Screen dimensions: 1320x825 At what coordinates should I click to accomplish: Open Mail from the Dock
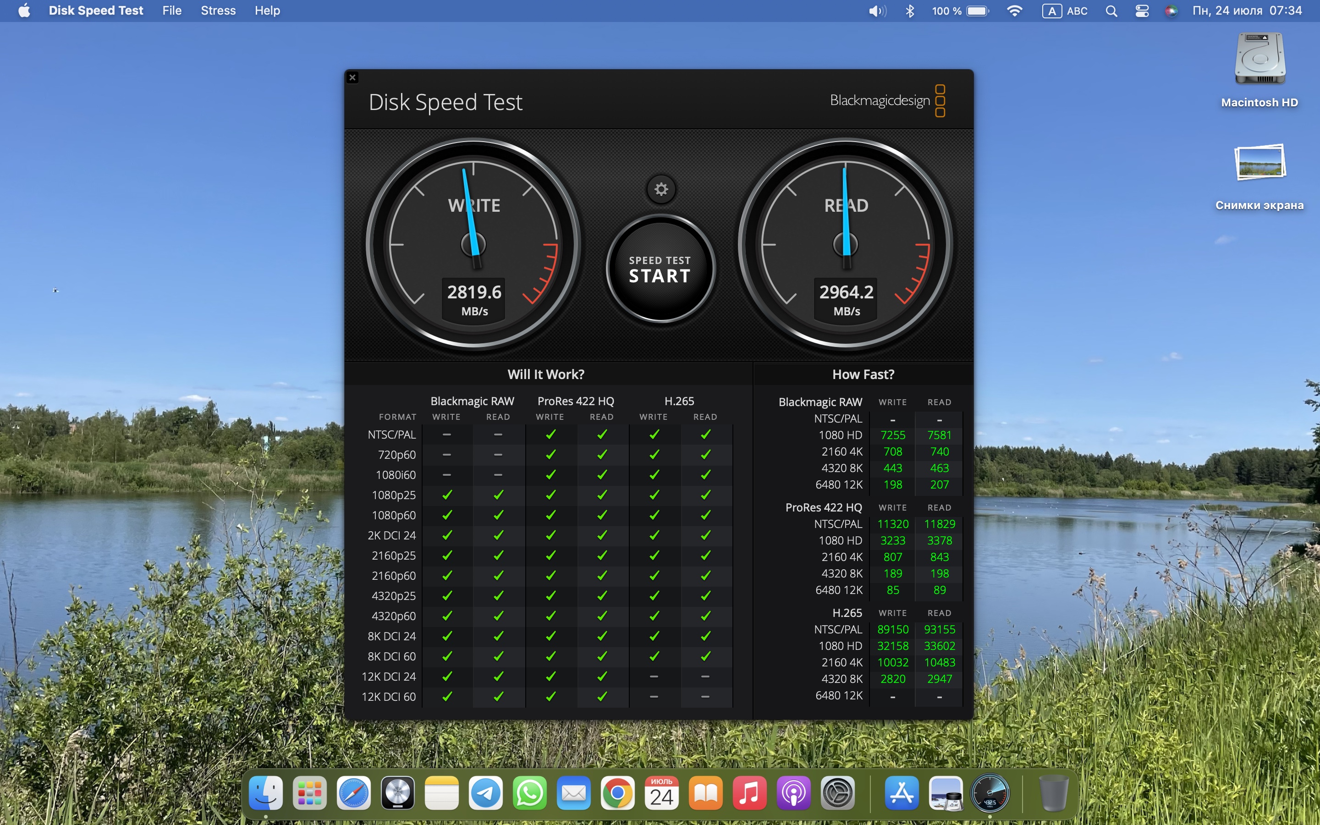[574, 793]
